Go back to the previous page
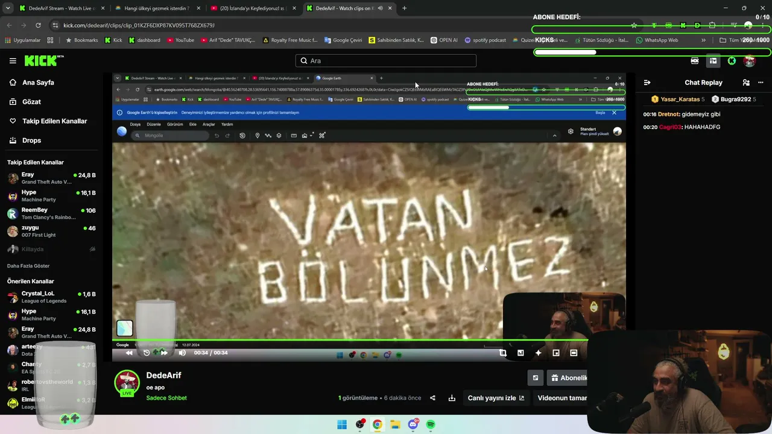This screenshot has width=772, height=434. coord(9,25)
